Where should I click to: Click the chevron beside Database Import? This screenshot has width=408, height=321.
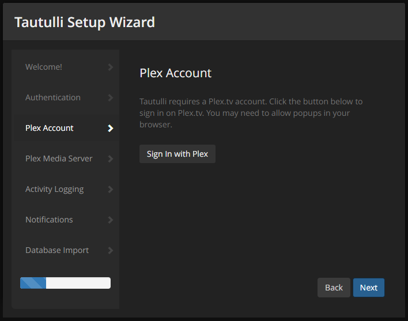[x=111, y=251]
